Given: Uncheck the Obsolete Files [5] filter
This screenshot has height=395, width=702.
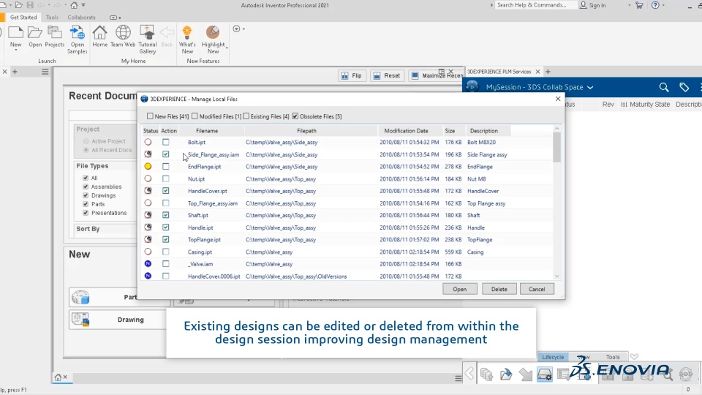Looking at the screenshot, I should [295, 116].
